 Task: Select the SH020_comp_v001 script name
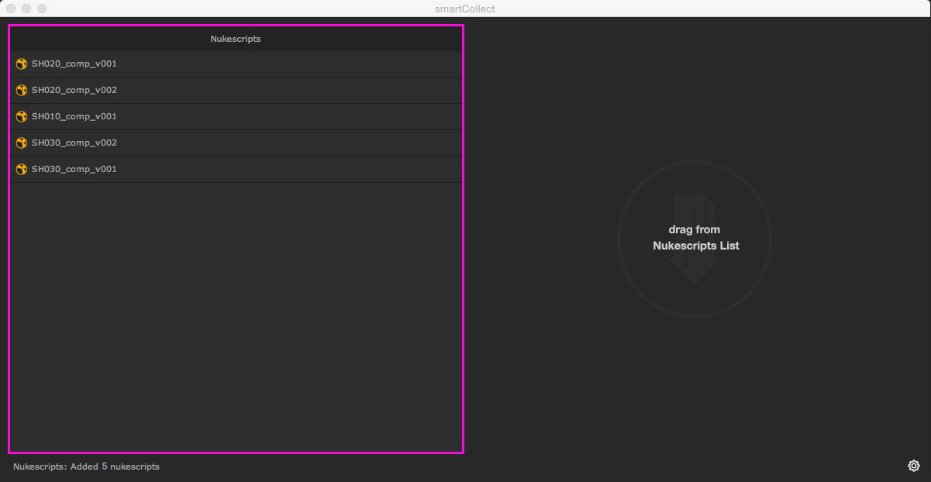coord(74,64)
